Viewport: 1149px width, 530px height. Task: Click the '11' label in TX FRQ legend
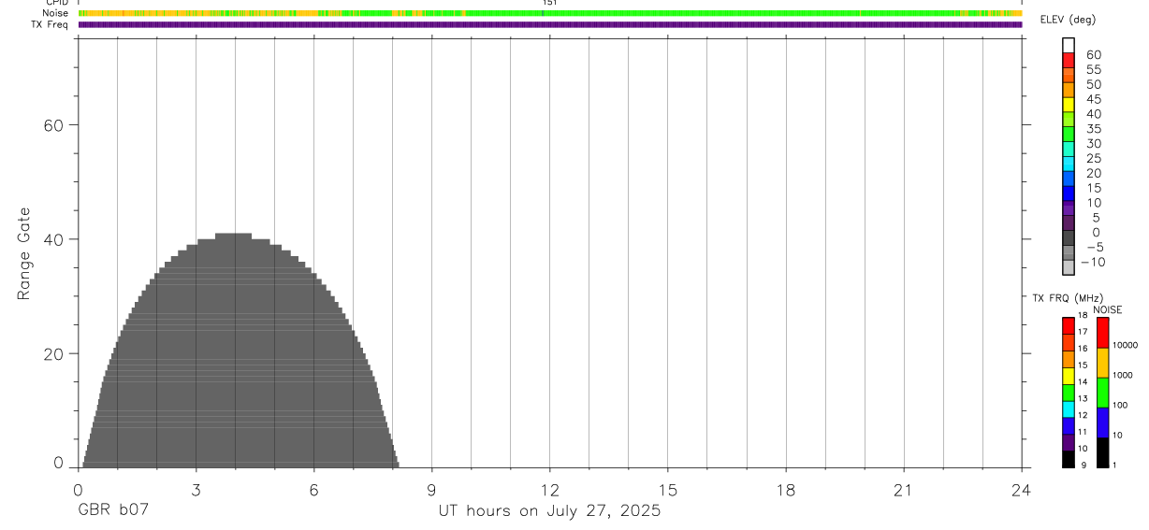click(x=1082, y=432)
